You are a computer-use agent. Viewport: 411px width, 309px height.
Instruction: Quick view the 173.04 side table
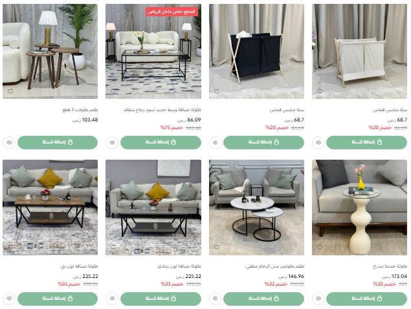click(318, 299)
